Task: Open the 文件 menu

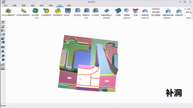Action: click(x=5, y=5)
